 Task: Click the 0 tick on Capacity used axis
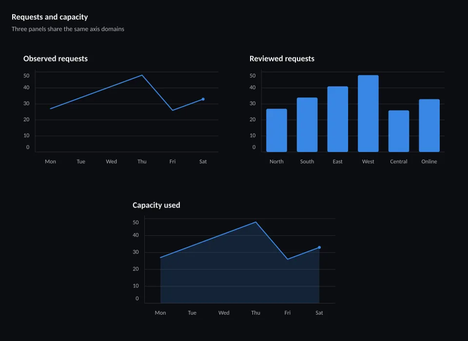pyautogui.click(x=137, y=298)
